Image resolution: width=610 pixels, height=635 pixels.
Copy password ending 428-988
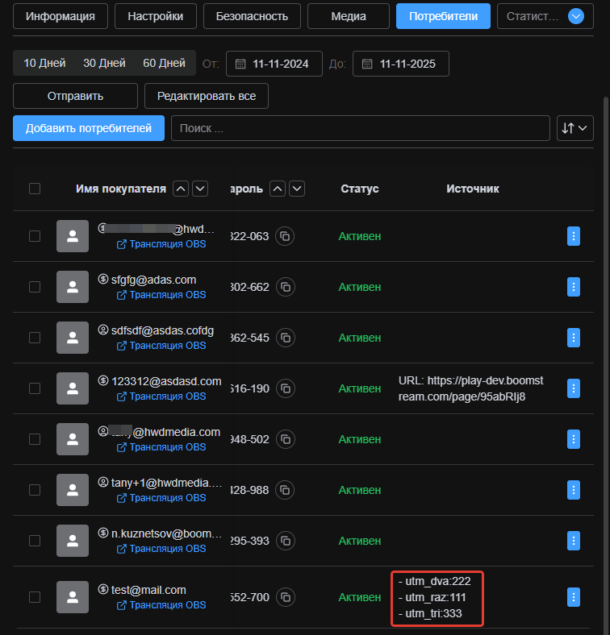(x=285, y=490)
